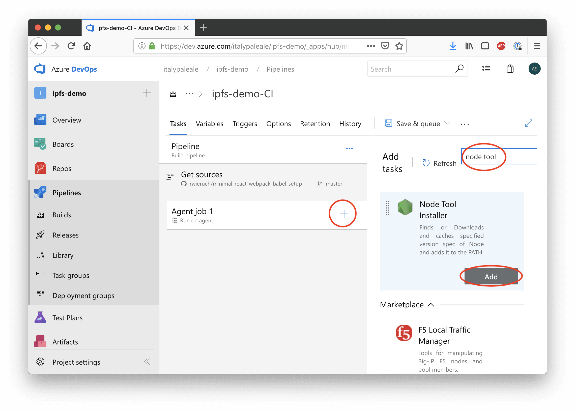The height and width of the screenshot is (411, 575).
Task: Open the Options tab
Action: 278,124
